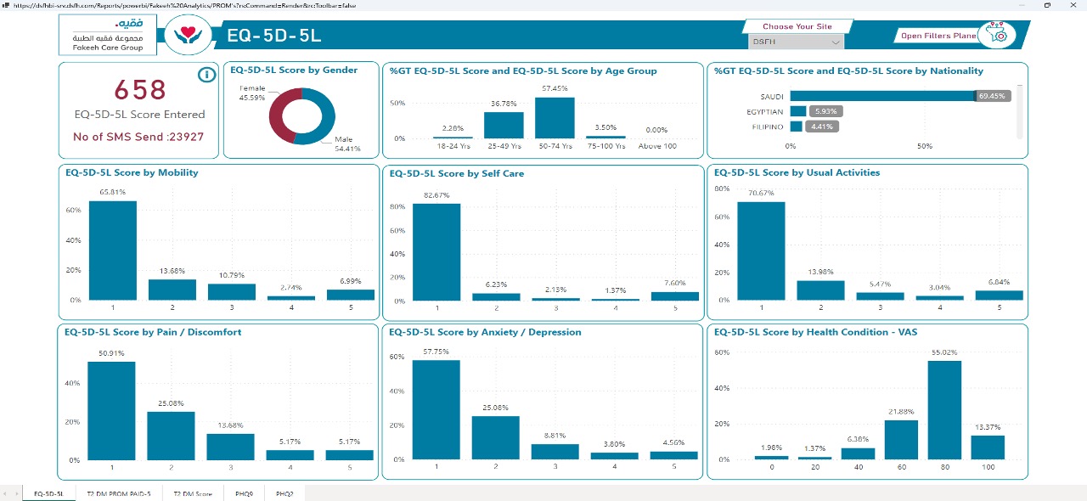1087x501 pixels.
Task: Click the Usual Activities level 3 bar at 5.47%
Action: click(881, 296)
